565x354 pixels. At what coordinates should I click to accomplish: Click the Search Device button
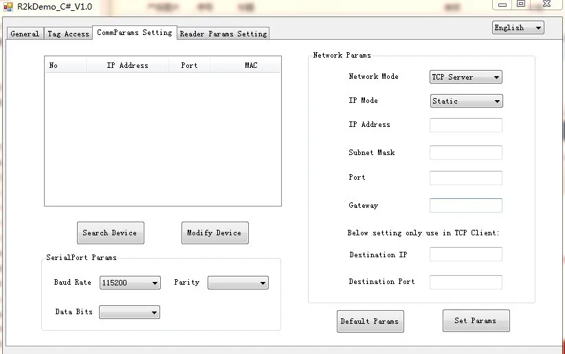pos(111,233)
